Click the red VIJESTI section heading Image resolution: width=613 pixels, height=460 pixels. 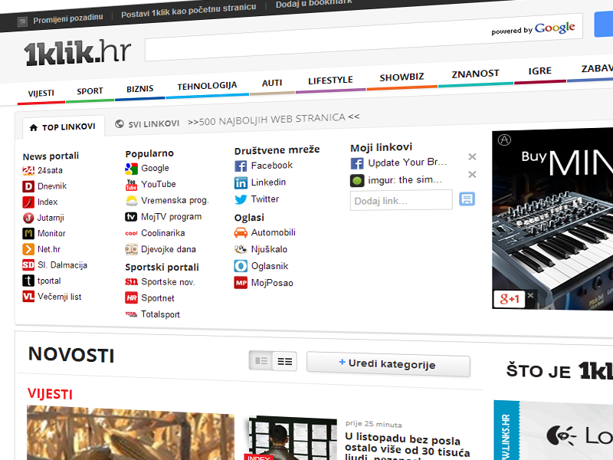tap(50, 393)
